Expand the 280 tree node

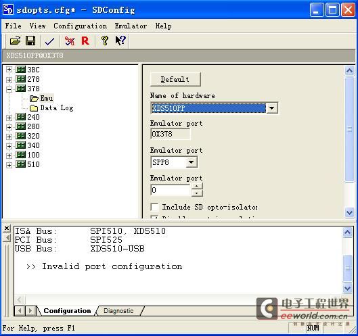(9, 127)
